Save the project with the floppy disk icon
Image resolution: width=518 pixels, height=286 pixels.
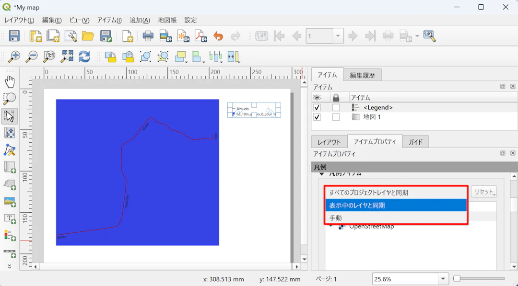click(14, 36)
